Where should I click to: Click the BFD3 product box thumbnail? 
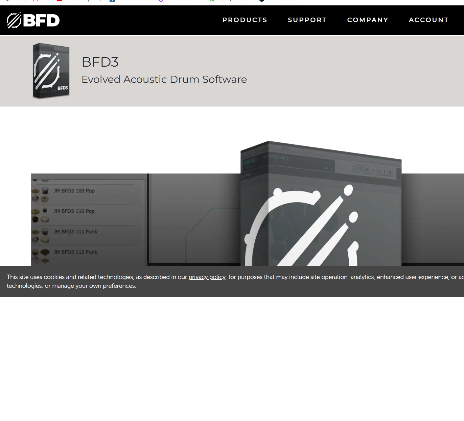51,71
